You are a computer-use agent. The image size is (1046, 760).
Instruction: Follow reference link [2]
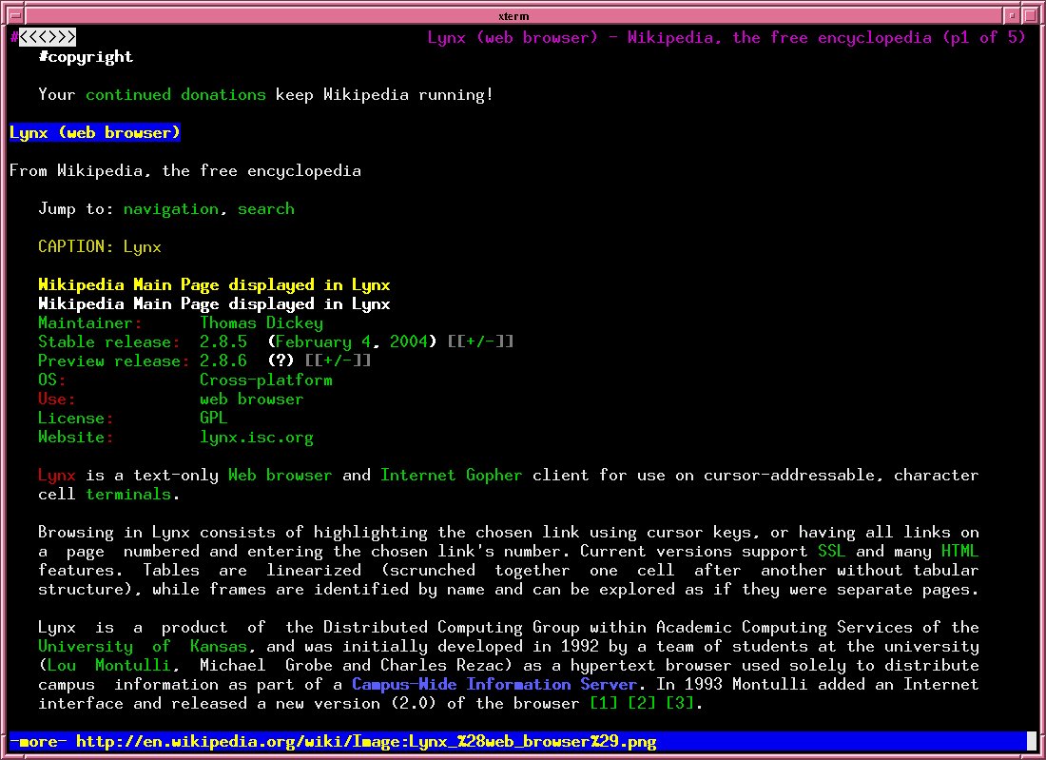(x=642, y=703)
